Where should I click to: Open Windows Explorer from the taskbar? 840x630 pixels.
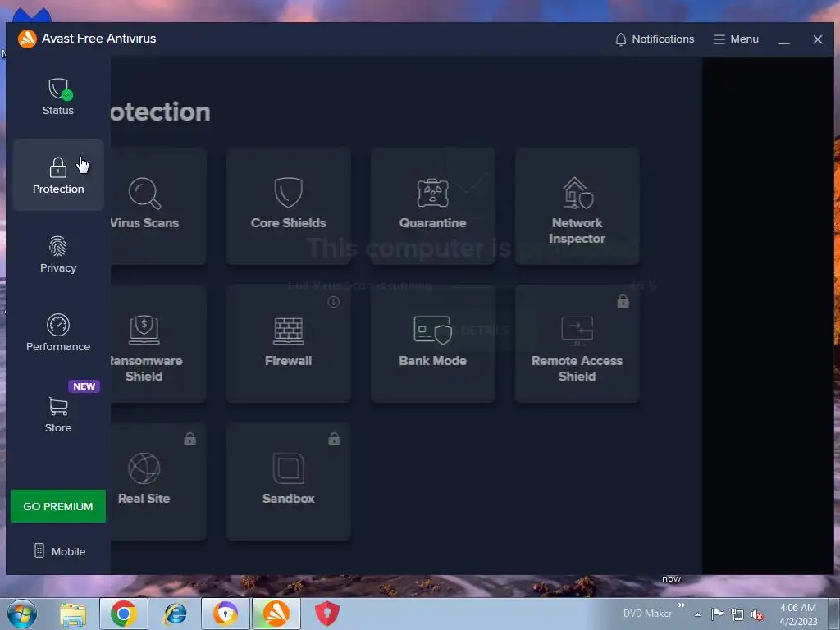[x=73, y=614]
